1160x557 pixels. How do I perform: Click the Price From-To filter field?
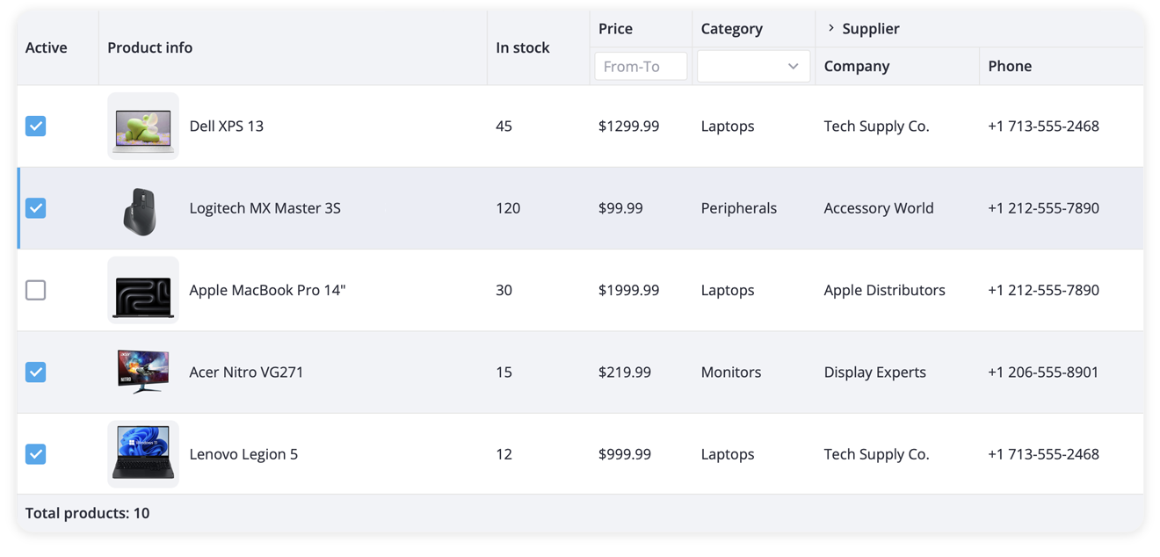pos(640,67)
